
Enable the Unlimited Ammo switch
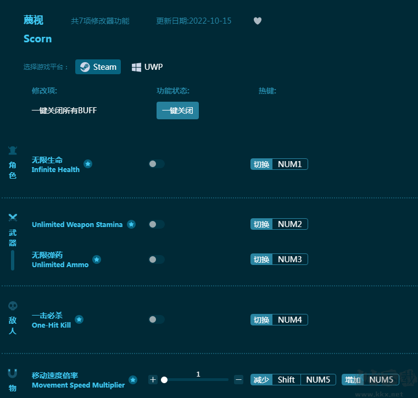coord(157,259)
